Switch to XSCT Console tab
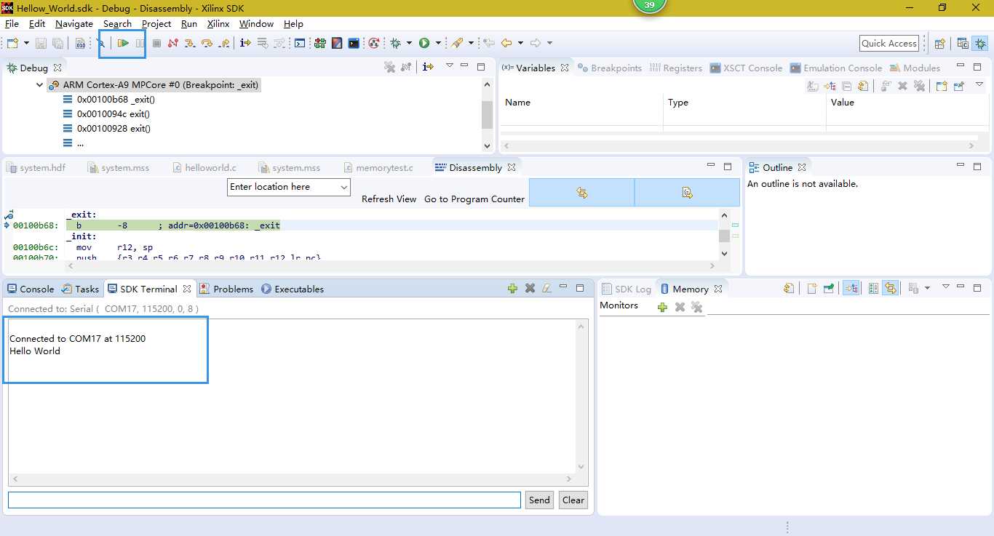This screenshot has width=994, height=536. point(746,68)
